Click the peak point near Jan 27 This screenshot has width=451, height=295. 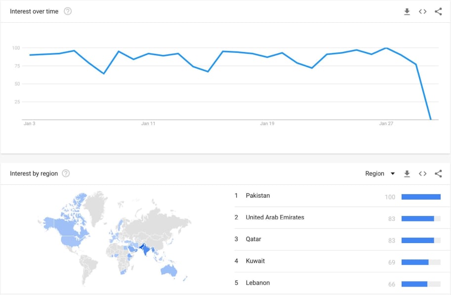[386, 48]
